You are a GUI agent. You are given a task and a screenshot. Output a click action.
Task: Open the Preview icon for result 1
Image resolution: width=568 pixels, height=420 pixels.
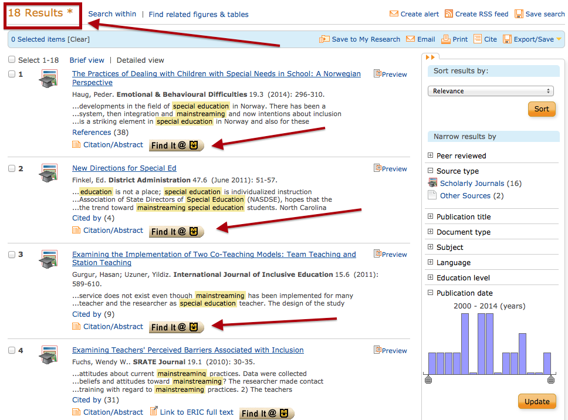pyautogui.click(x=378, y=74)
